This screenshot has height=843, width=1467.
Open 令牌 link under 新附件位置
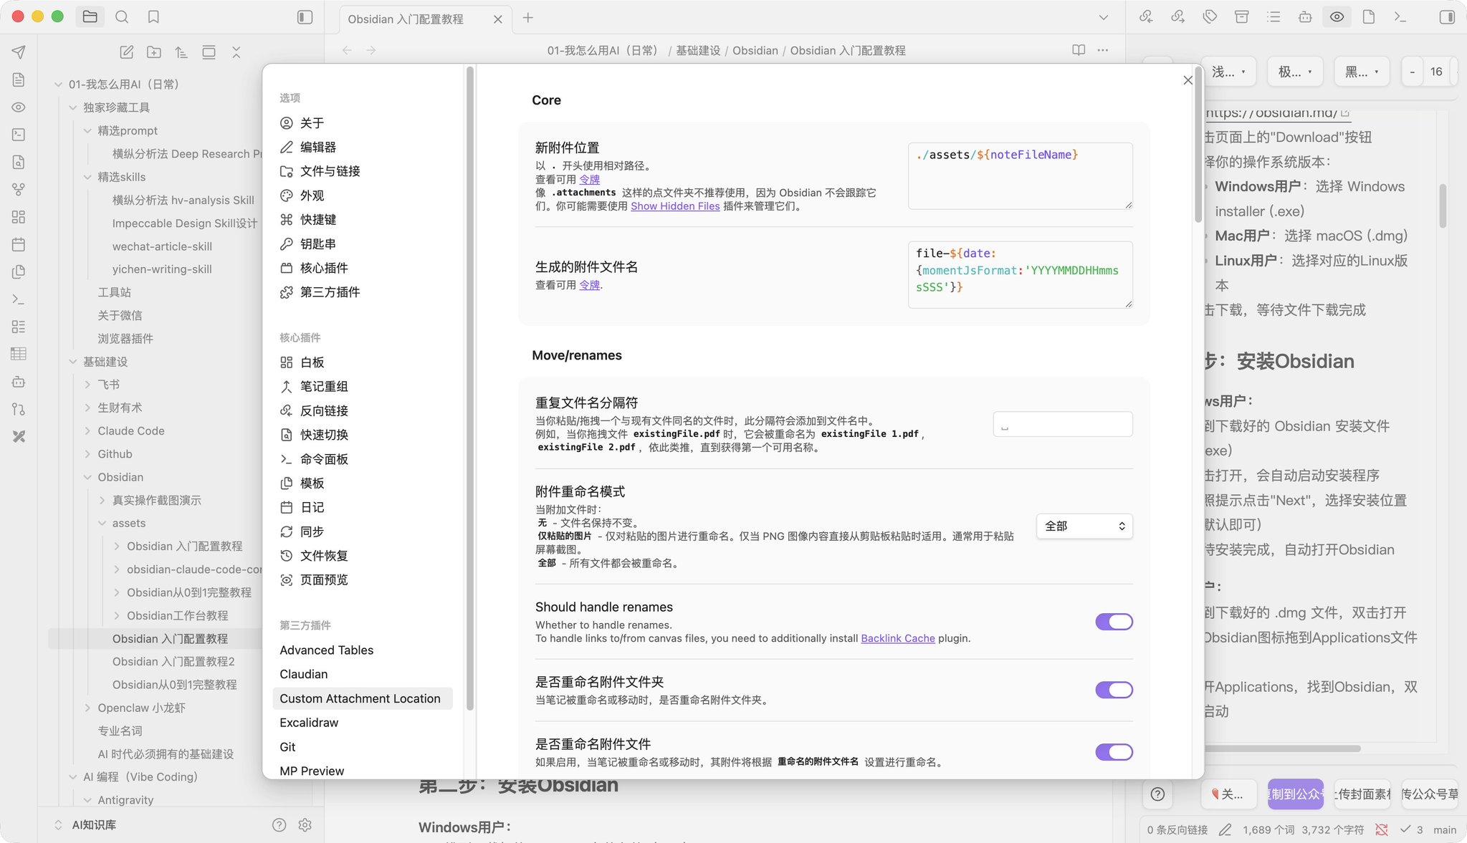[589, 180]
